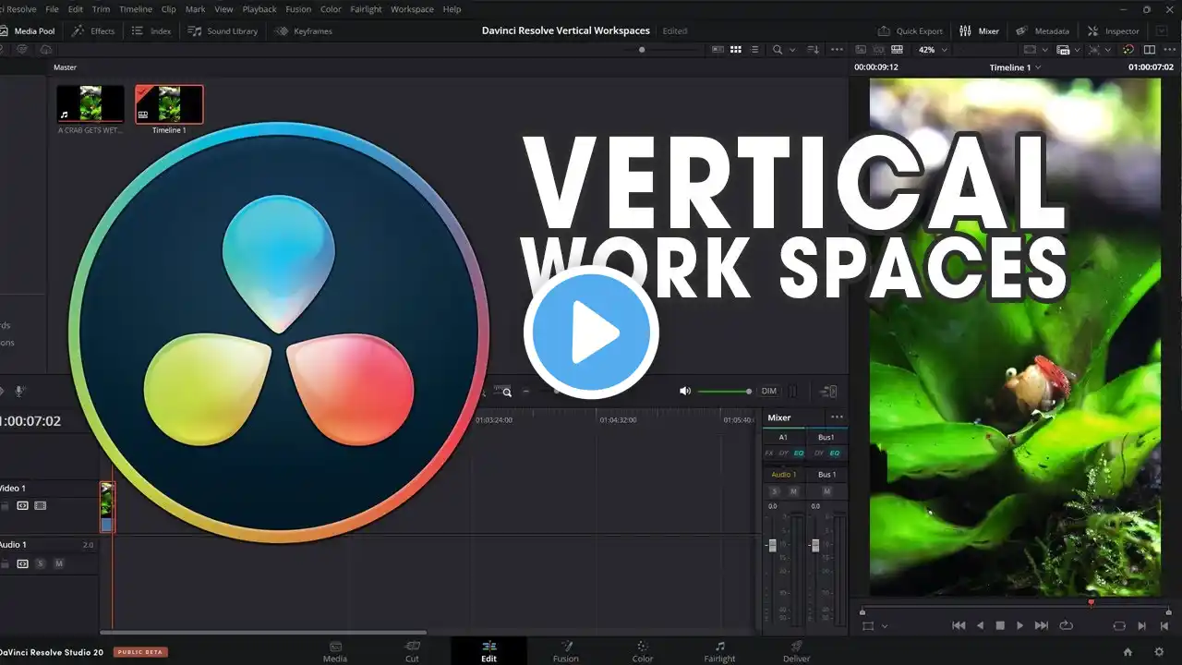Open the Inspector panel

pyautogui.click(x=1114, y=30)
